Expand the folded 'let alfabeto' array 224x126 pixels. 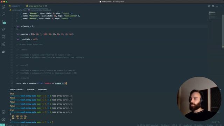(15, 26)
